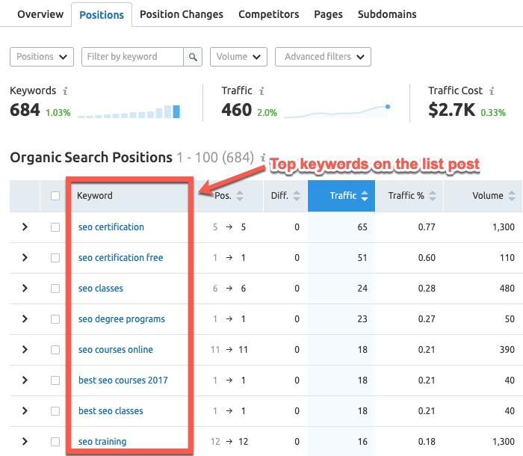Click the info icon next to Traffic
The width and height of the screenshot is (523, 456).
261,91
